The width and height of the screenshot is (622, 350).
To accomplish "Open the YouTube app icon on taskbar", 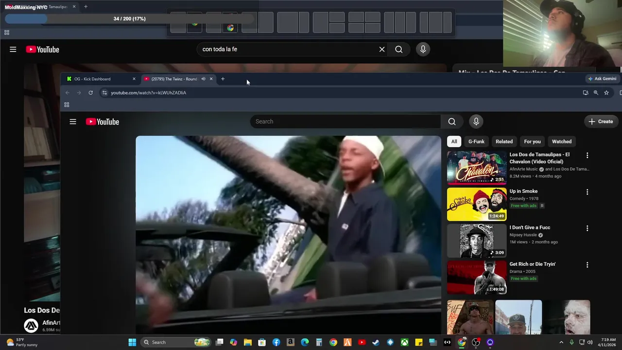I will [x=362, y=342].
